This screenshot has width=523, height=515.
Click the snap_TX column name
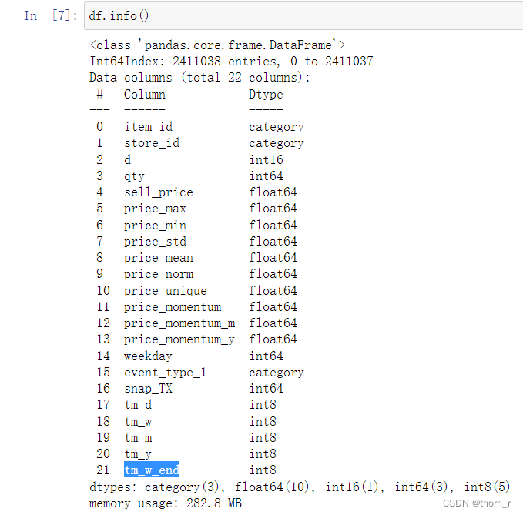pyautogui.click(x=149, y=389)
